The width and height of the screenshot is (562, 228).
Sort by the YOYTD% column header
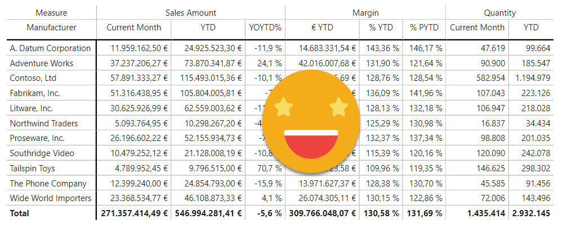pos(265,27)
